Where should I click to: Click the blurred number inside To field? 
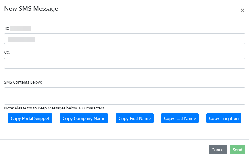[x=21, y=39]
